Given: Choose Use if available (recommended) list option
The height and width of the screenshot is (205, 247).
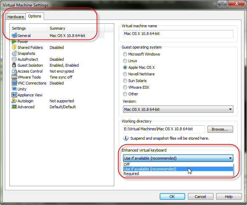Looking at the screenshot, I should 178,169.
